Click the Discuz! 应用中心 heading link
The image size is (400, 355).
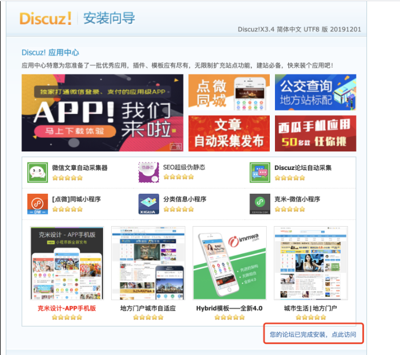pos(50,53)
